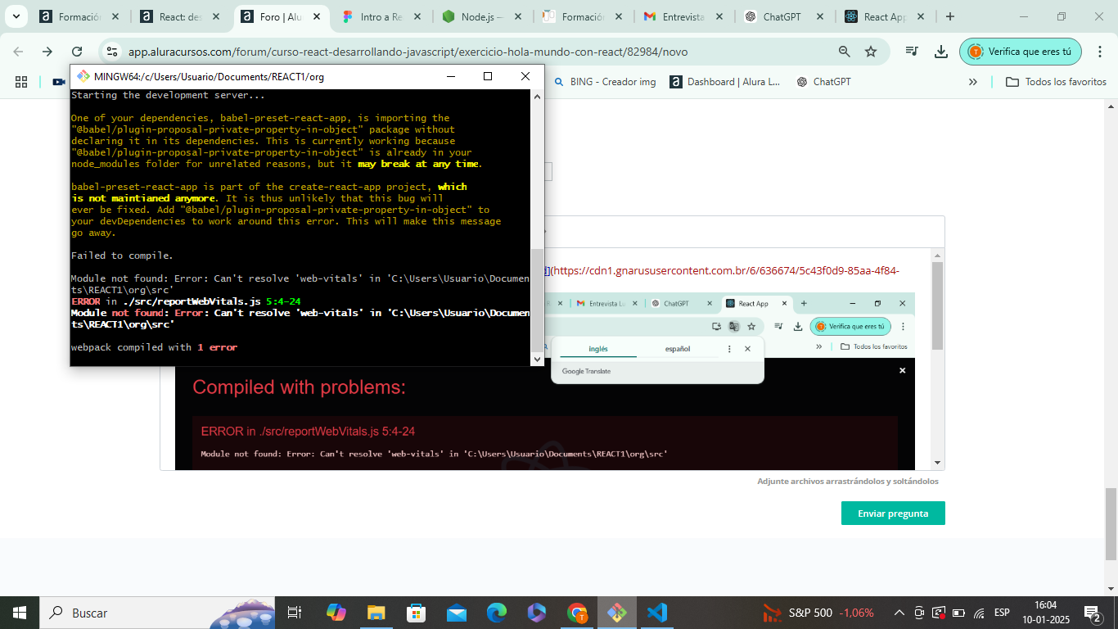Click Adjunte archivos arrastrándolos y soltándolos text

coord(848,482)
